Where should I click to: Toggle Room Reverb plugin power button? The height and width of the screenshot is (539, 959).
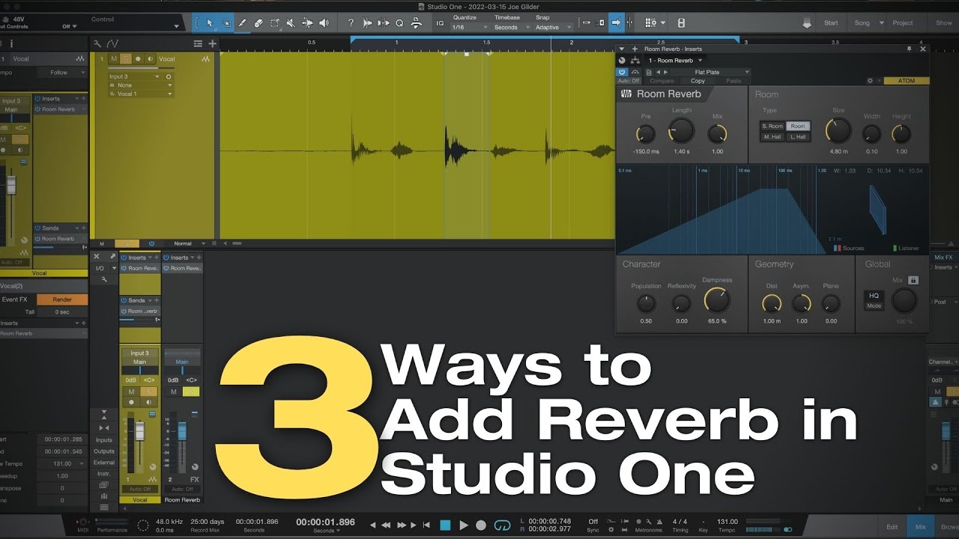coord(623,72)
